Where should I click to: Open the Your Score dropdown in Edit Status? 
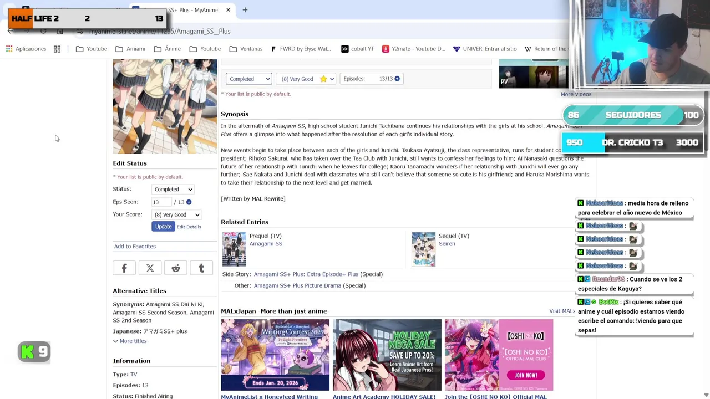[176, 215]
